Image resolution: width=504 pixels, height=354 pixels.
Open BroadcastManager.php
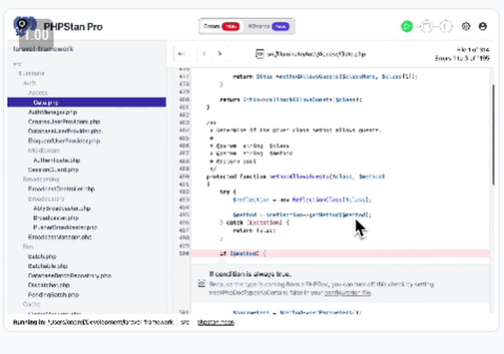60,237
